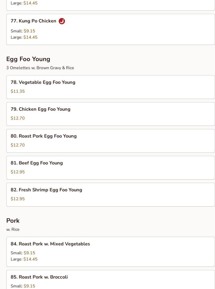Open 85. Roast Pork w. Broccoli

coord(39,277)
